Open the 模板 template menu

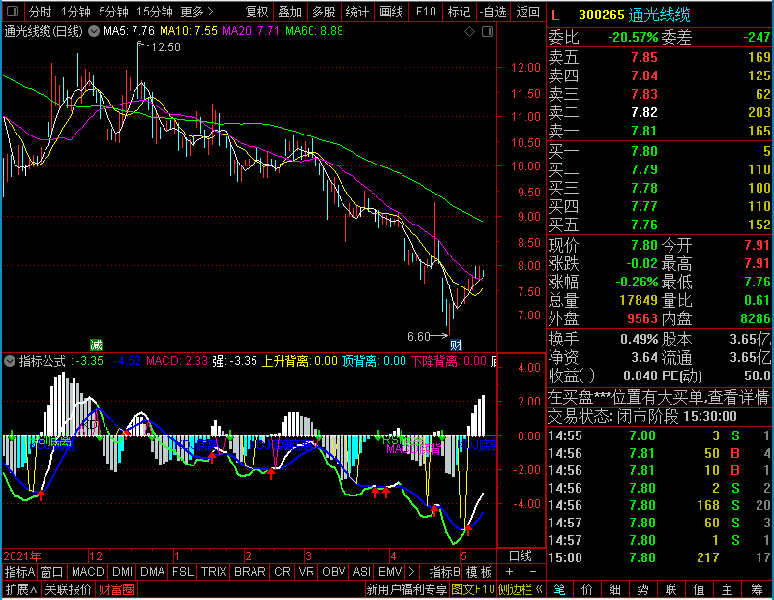click(479, 572)
